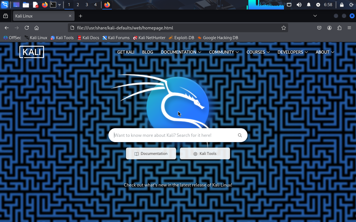The height and width of the screenshot is (222, 356).
Task: Open the list all tabs dropdown
Action: (x=315, y=16)
